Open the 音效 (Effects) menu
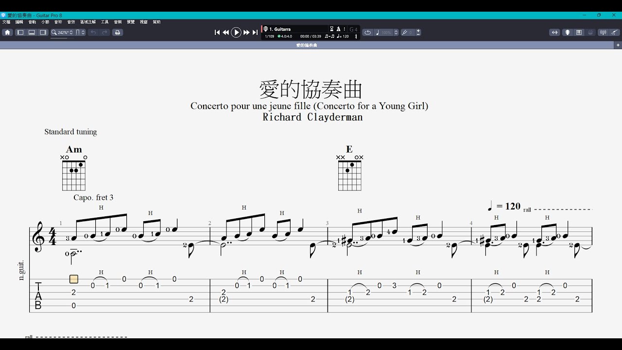622x350 pixels. pyautogui.click(x=71, y=22)
